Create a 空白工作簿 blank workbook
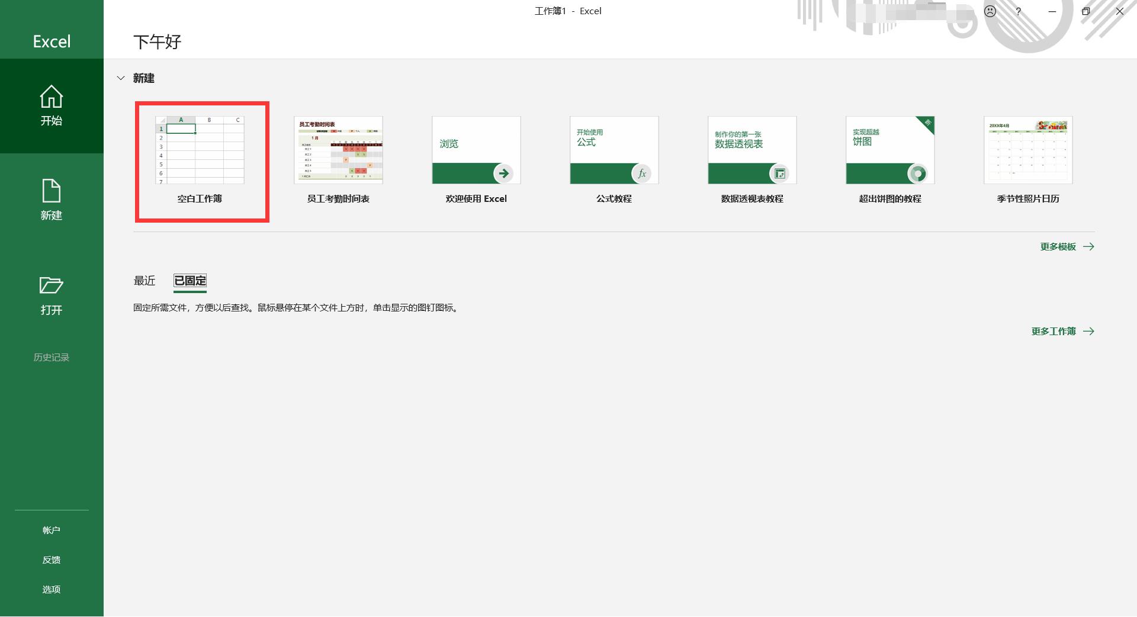The image size is (1137, 617). [200, 150]
